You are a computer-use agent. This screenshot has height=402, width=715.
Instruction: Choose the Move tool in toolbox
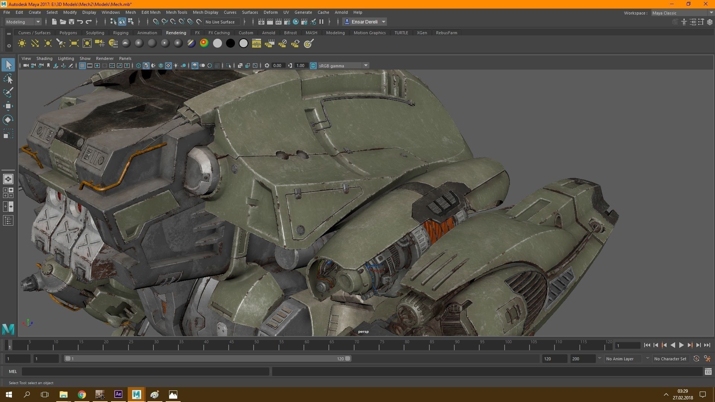[x=8, y=106]
